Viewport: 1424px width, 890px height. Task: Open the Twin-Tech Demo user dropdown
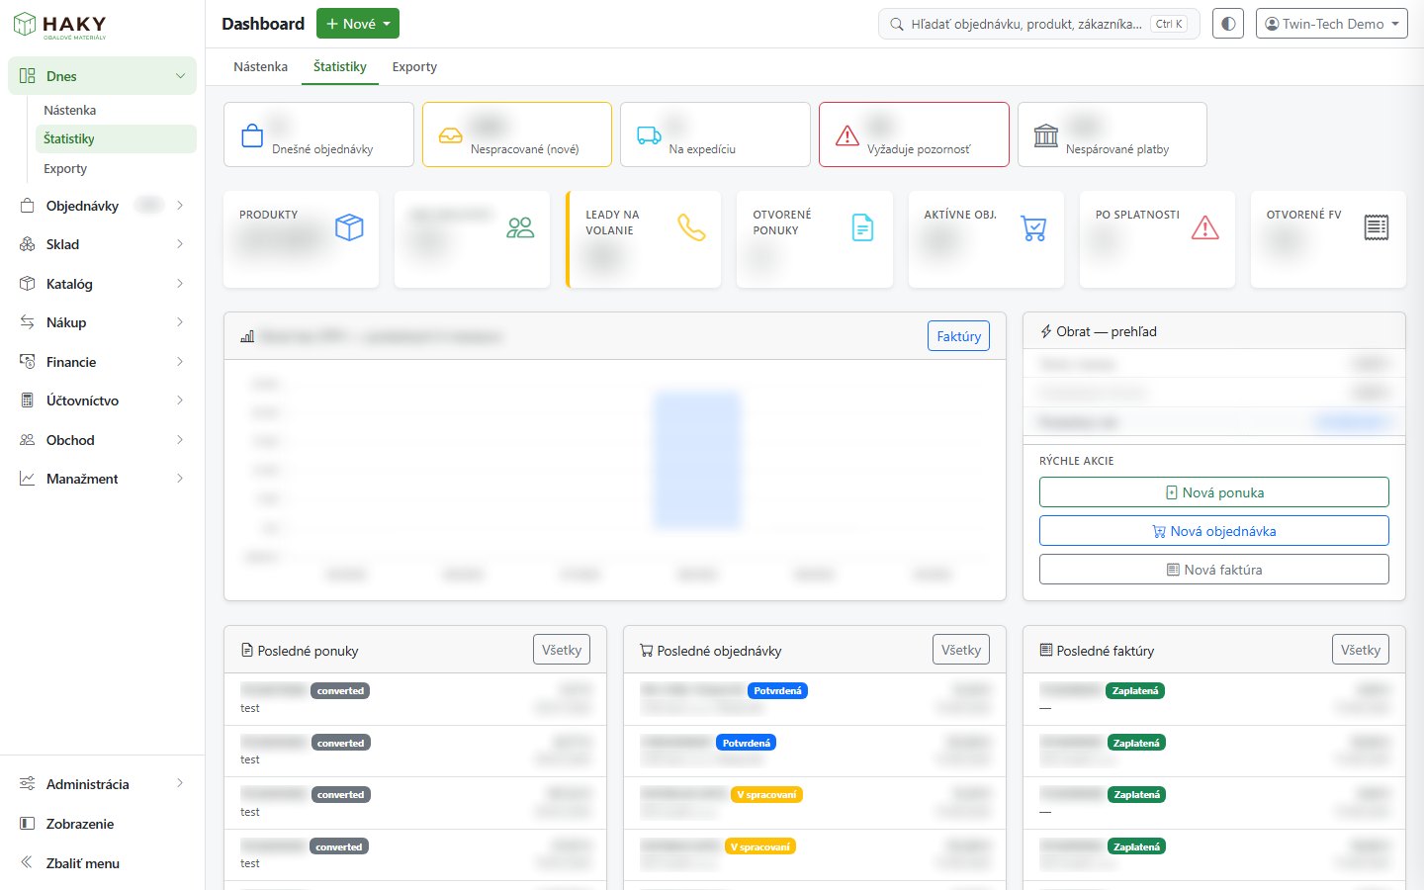click(1332, 24)
